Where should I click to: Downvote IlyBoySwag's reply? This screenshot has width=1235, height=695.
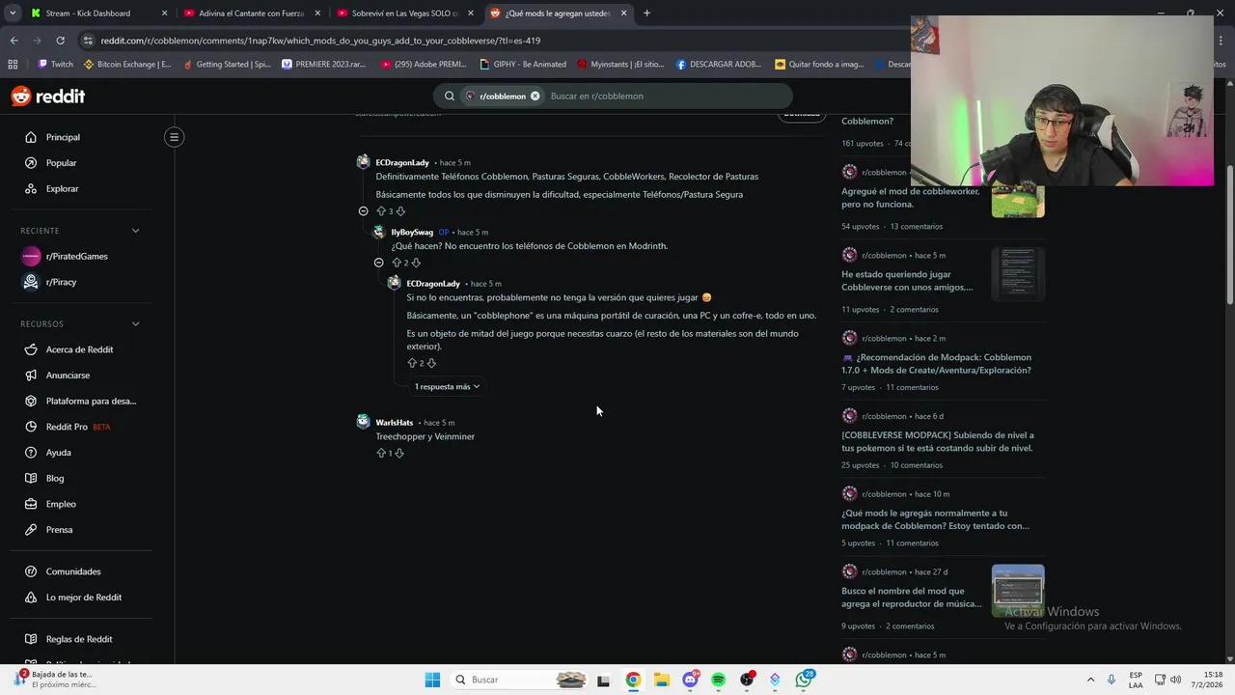point(416,263)
